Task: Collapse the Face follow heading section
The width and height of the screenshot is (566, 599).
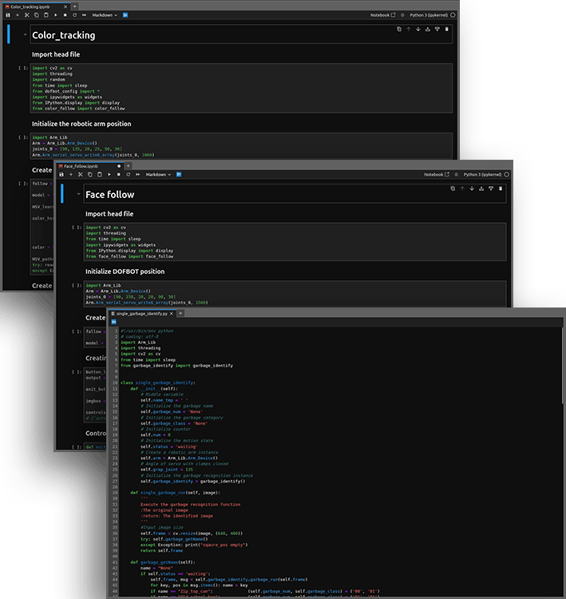Action: 79,194
